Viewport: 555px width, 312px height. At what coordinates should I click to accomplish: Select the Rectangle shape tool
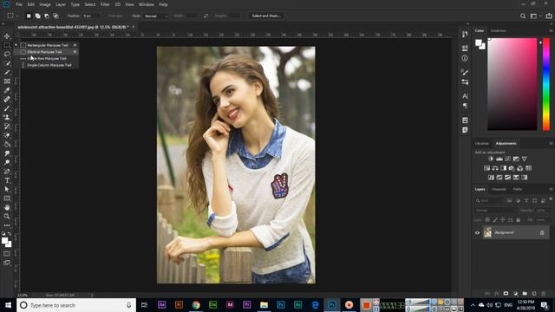(x=7, y=198)
